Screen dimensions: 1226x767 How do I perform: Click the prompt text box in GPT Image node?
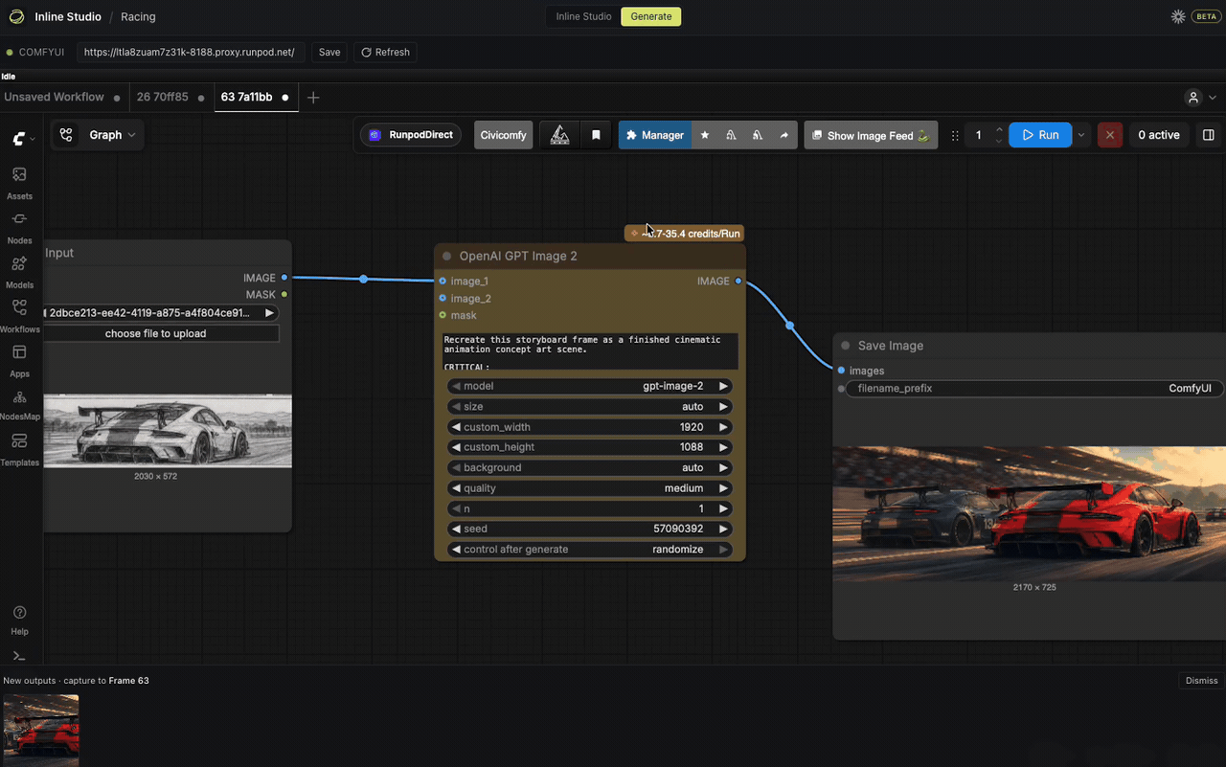coord(590,351)
